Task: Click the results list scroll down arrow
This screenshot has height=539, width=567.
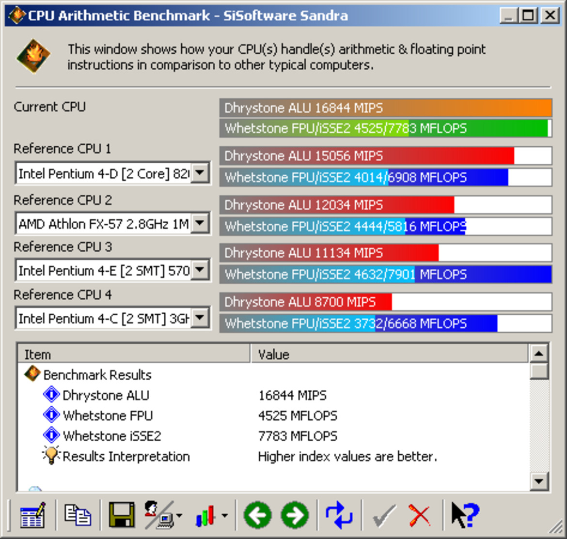Action: coord(539,481)
